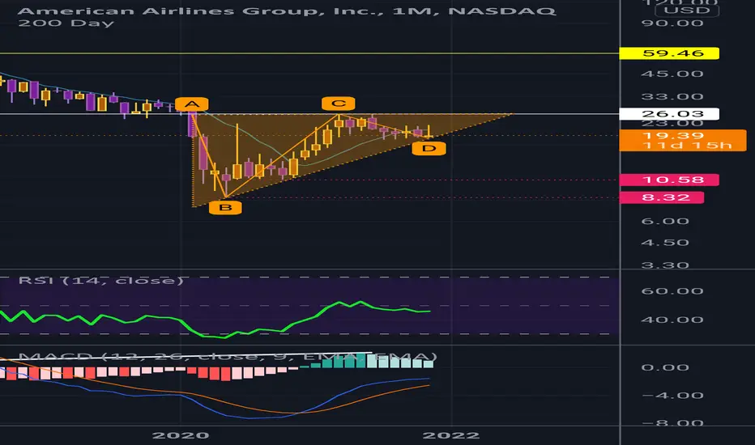Click the 4.50 price axis value
Screen dimensions: 755x445
point(665,243)
